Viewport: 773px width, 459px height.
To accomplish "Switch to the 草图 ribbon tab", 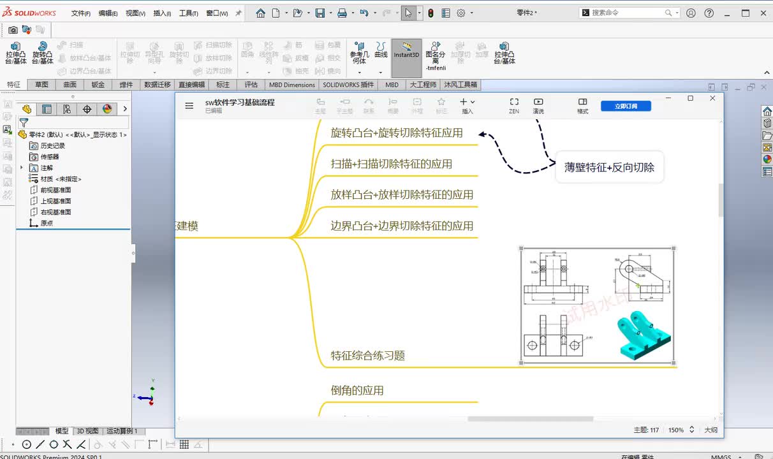I will click(x=41, y=84).
